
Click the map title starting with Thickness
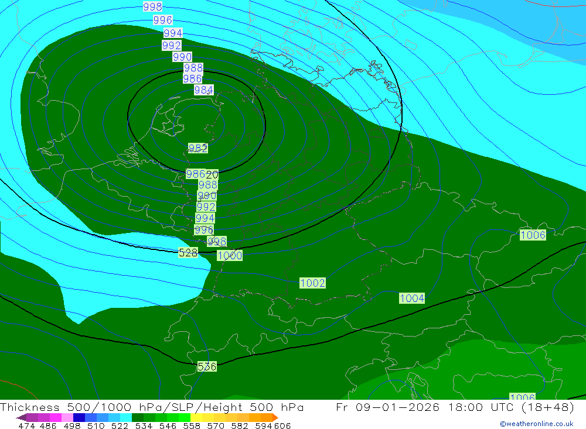tap(152, 407)
